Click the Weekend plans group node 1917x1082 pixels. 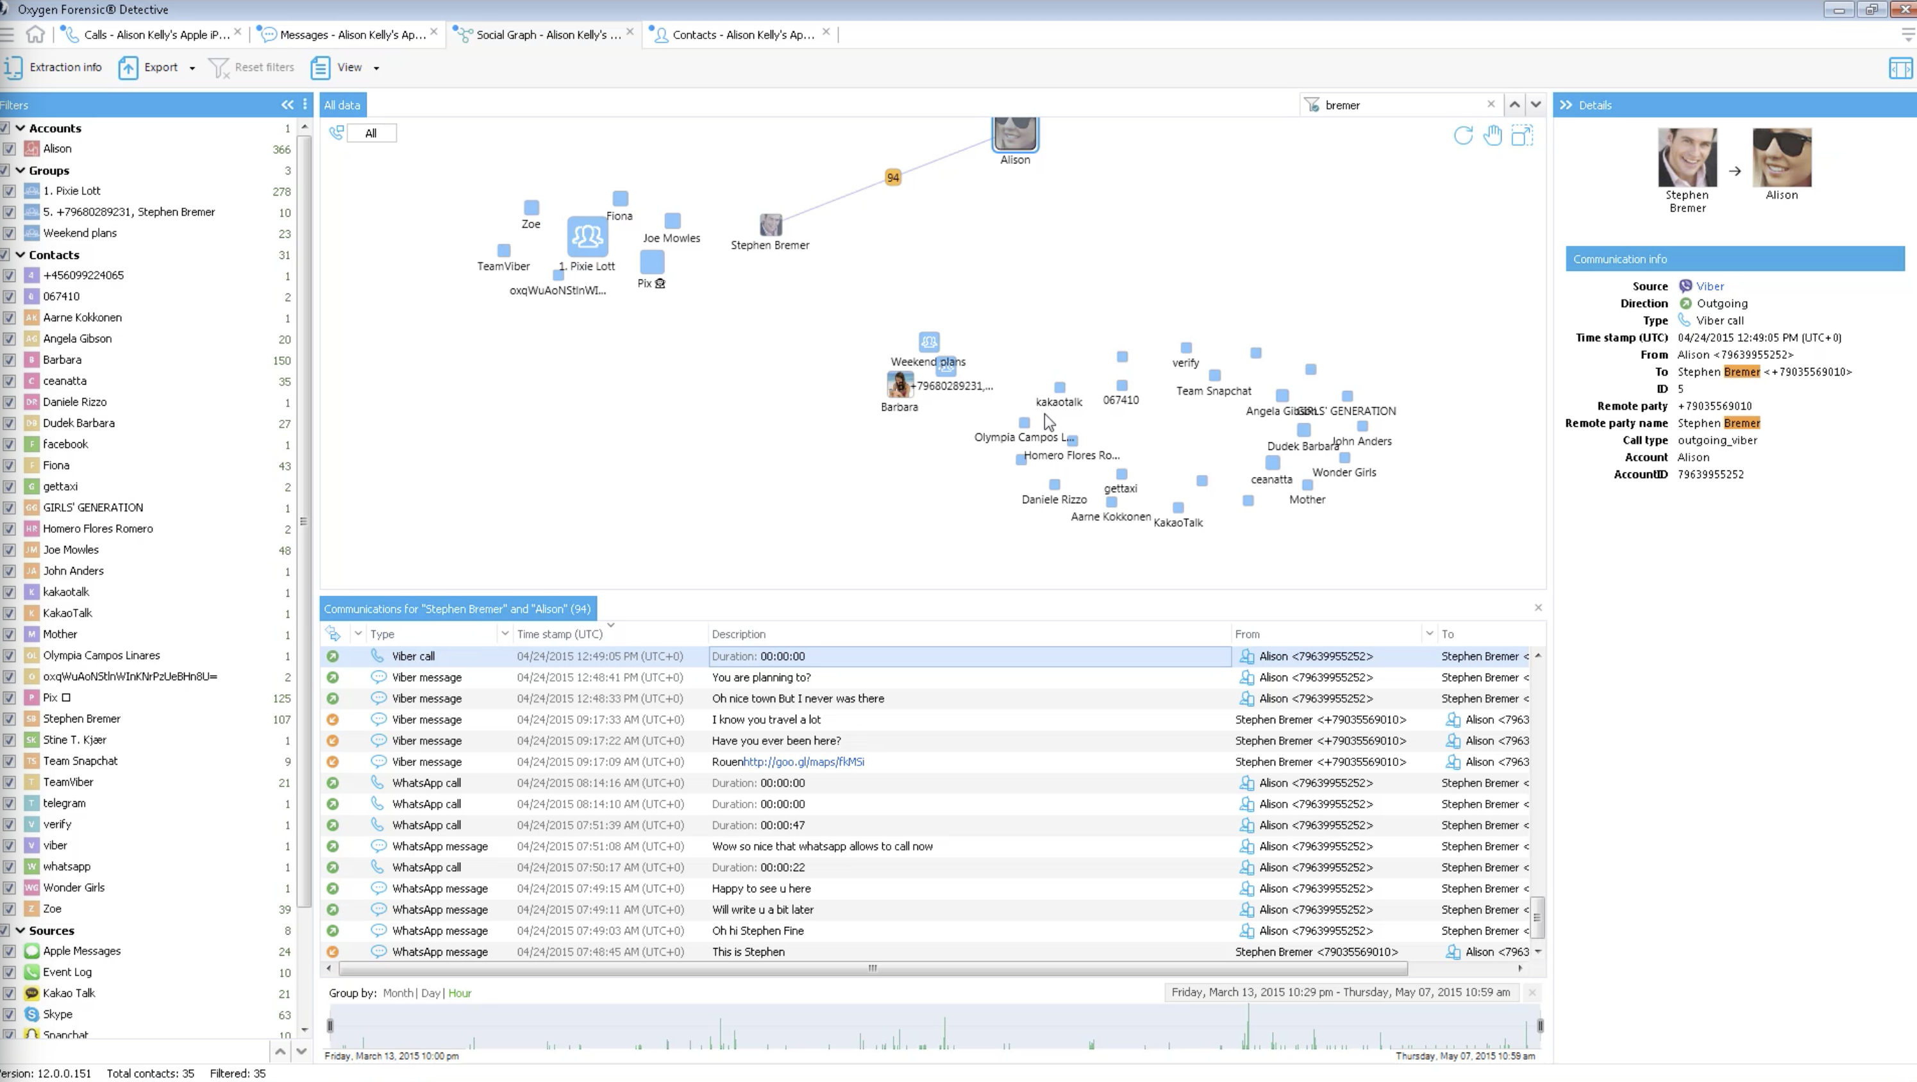929,342
